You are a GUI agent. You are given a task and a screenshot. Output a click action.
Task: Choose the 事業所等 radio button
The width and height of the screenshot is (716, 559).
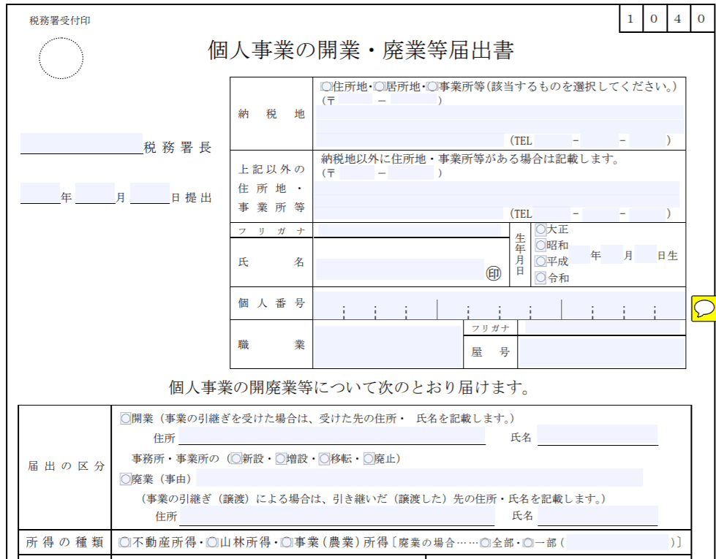[x=432, y=87]
